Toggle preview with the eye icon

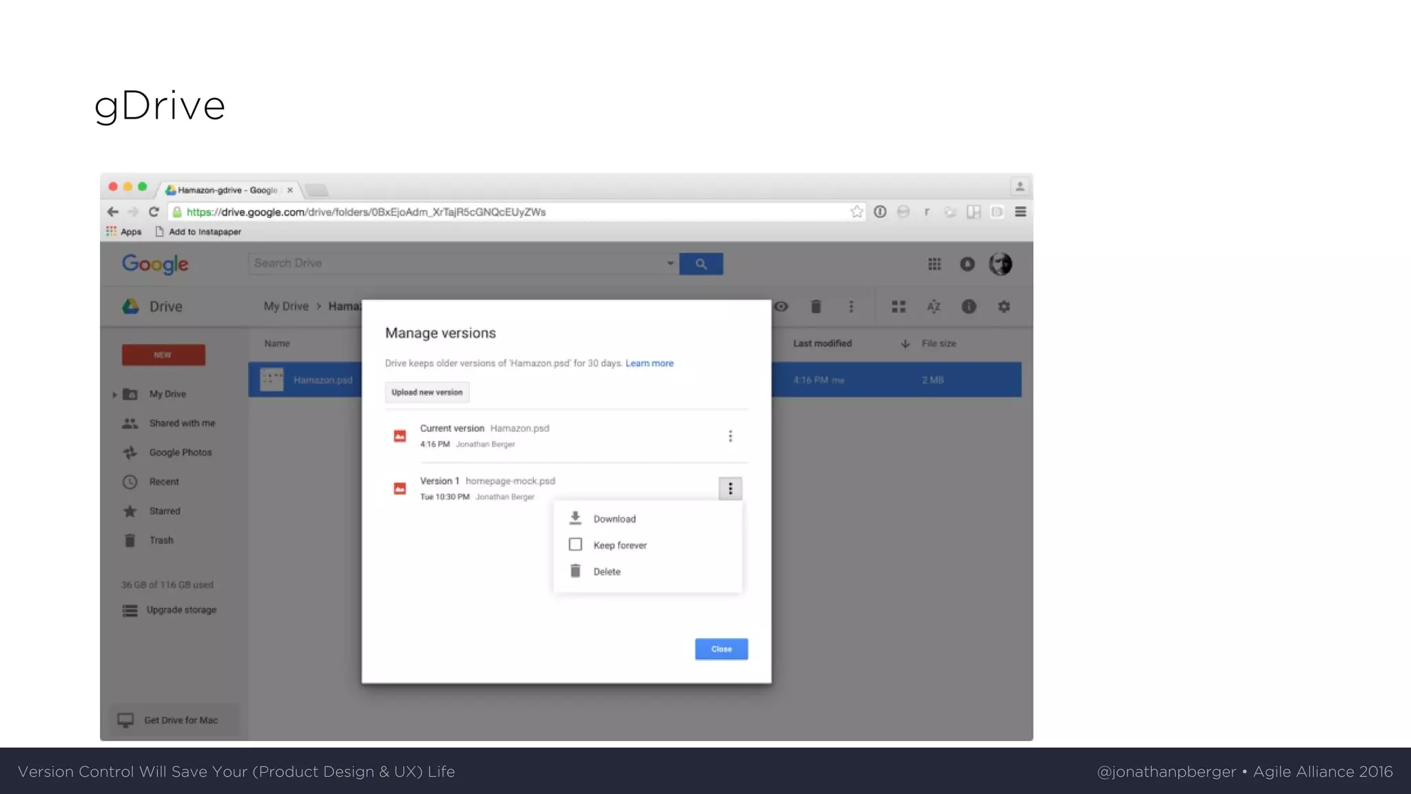click(x=781, y=307)
